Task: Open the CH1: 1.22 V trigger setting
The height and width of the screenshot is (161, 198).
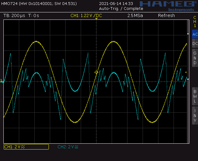Action: point(86,15)
